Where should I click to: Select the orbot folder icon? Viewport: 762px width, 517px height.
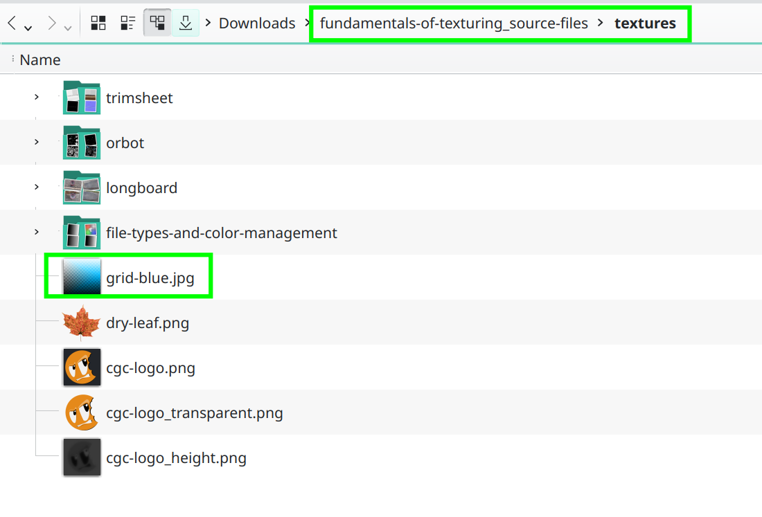[82, 143]
